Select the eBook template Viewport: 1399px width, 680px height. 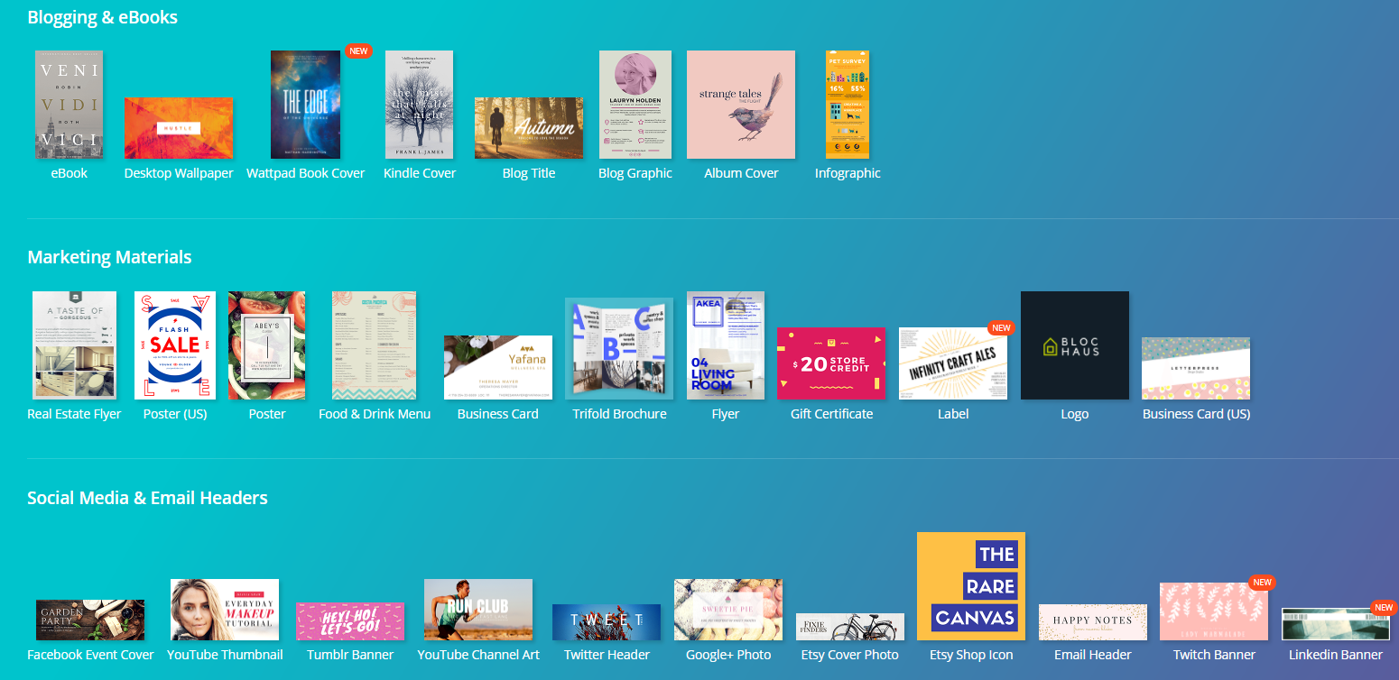[x=69, y=104]
